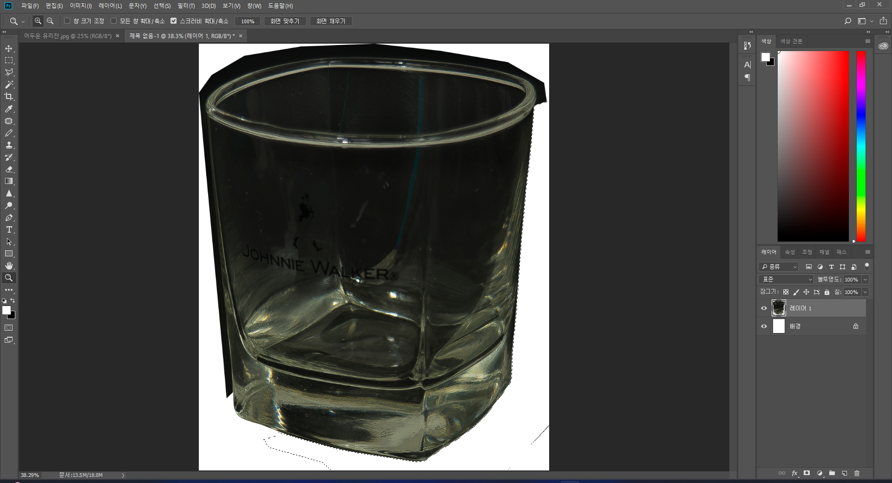Select the Eyedropper tool
The height and width of the screenshot is (483, 892).
pos(9,109)
